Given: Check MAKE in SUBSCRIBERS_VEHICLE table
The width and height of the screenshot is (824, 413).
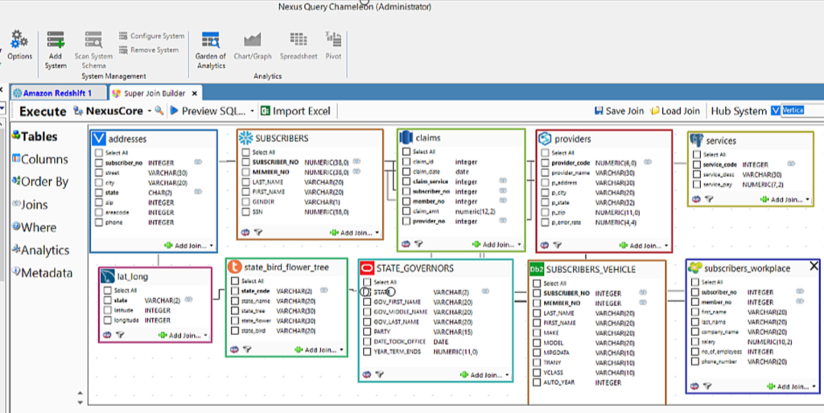Looking at the screenshot, I should click(x=537, y=333).
